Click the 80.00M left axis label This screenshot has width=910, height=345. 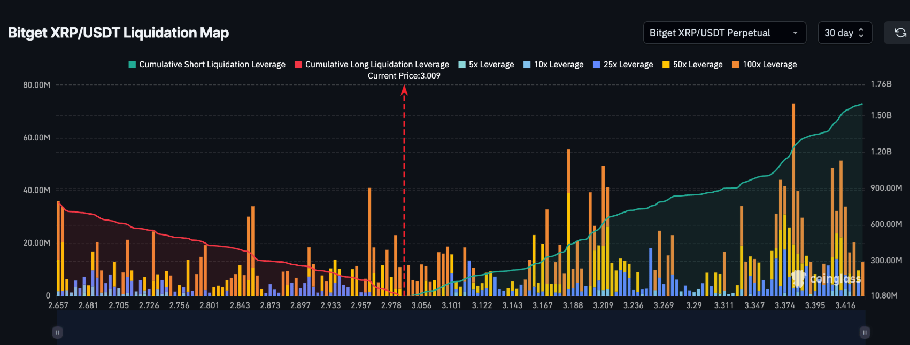tap(36, 85)
